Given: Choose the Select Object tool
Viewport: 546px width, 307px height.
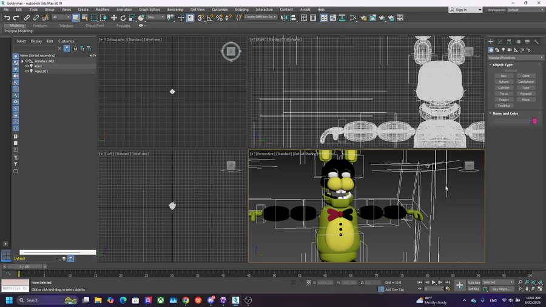Looking at the screenshot, I should 76,18.
